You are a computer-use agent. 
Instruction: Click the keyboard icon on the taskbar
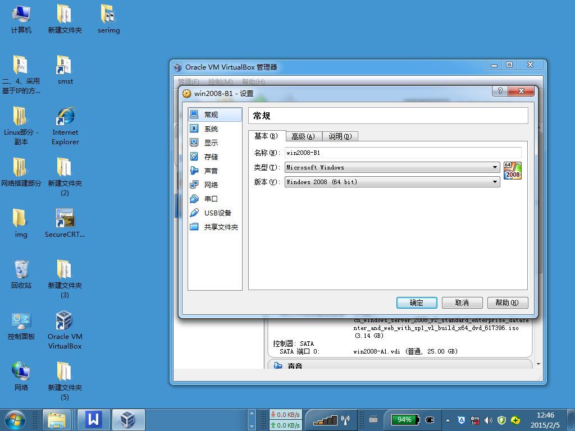373,419
